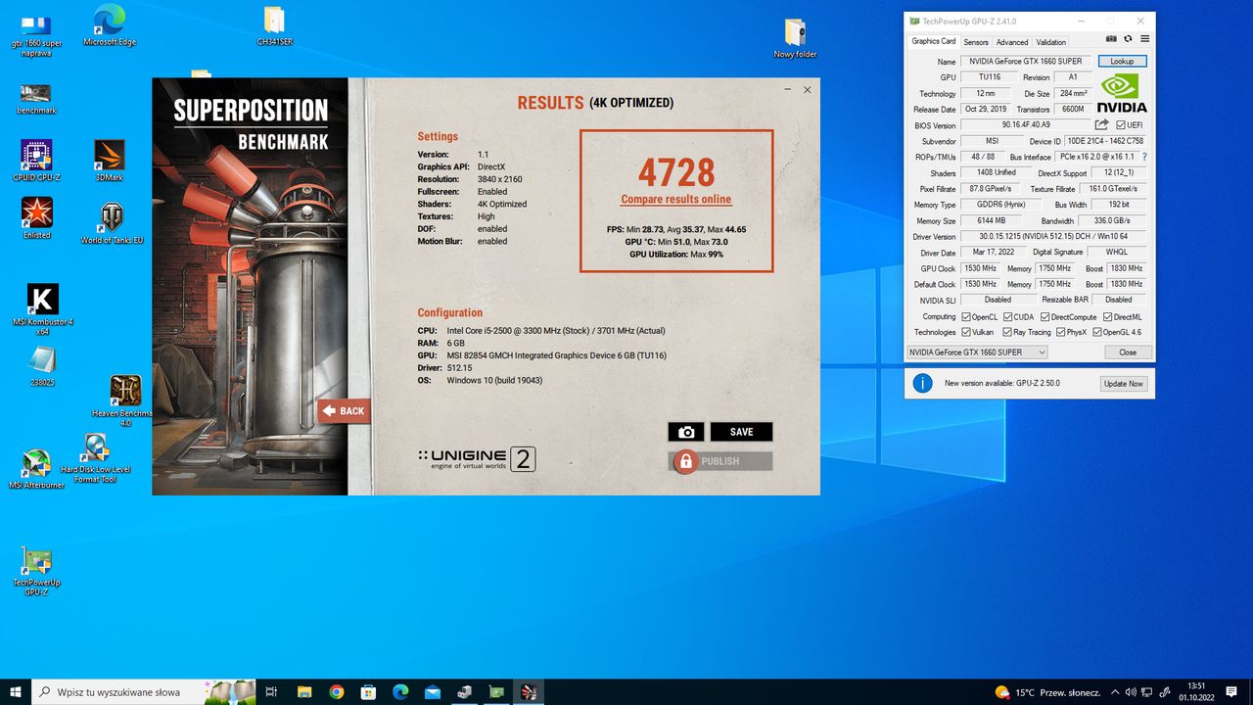The image size is (1253, 705).
Task: Toggle the OpenGL 4.6 checkbox
Action: [x=1097, y=332]
